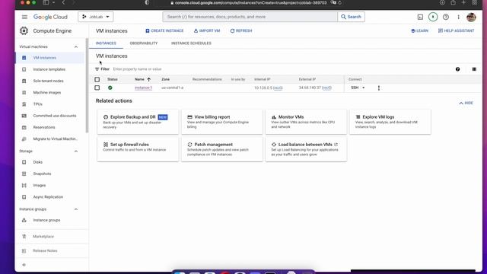Collapse the Instance groups section
This screenshot has height=274, width=487.
(x=76, y=209)
